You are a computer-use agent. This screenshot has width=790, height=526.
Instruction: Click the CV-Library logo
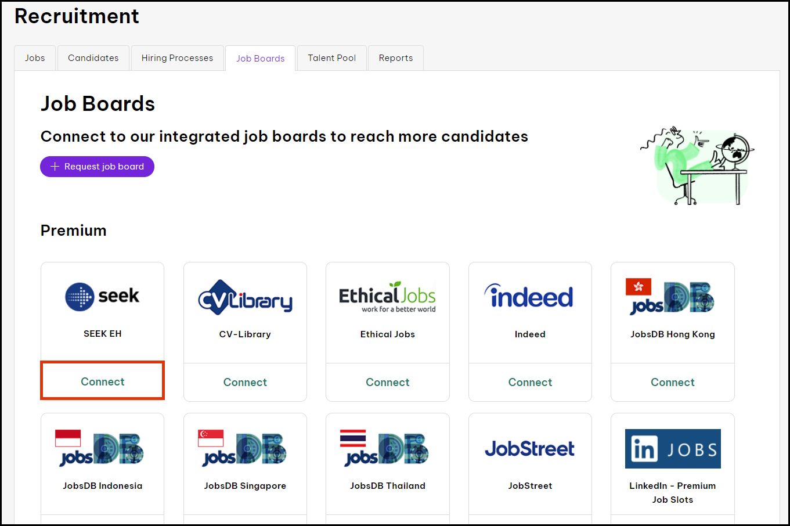[x=245, y=298]
